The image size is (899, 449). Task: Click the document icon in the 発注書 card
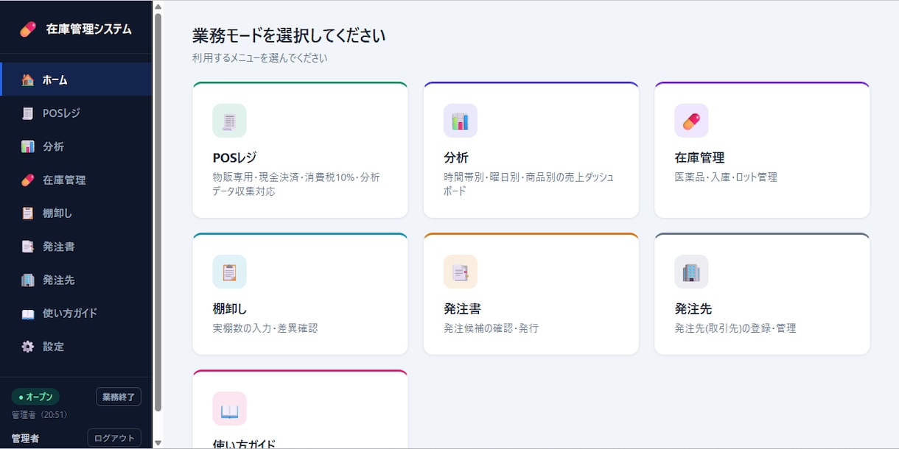461,272
